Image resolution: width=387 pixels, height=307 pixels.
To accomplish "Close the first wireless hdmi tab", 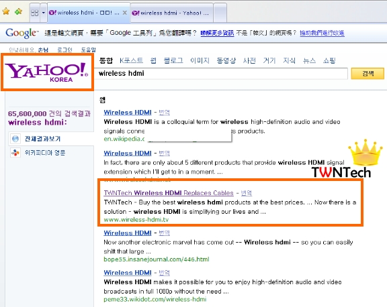I will tap(125, 13).
